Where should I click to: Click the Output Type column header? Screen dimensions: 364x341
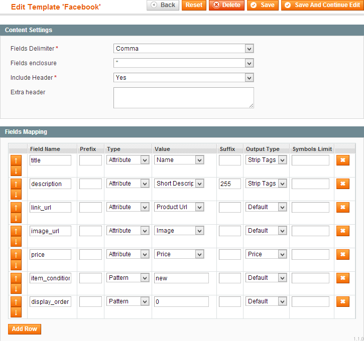[x=263, y=149]
